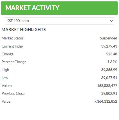Click the Percent Change label
This screenshot has height=120, width=119.
point(14,62)
